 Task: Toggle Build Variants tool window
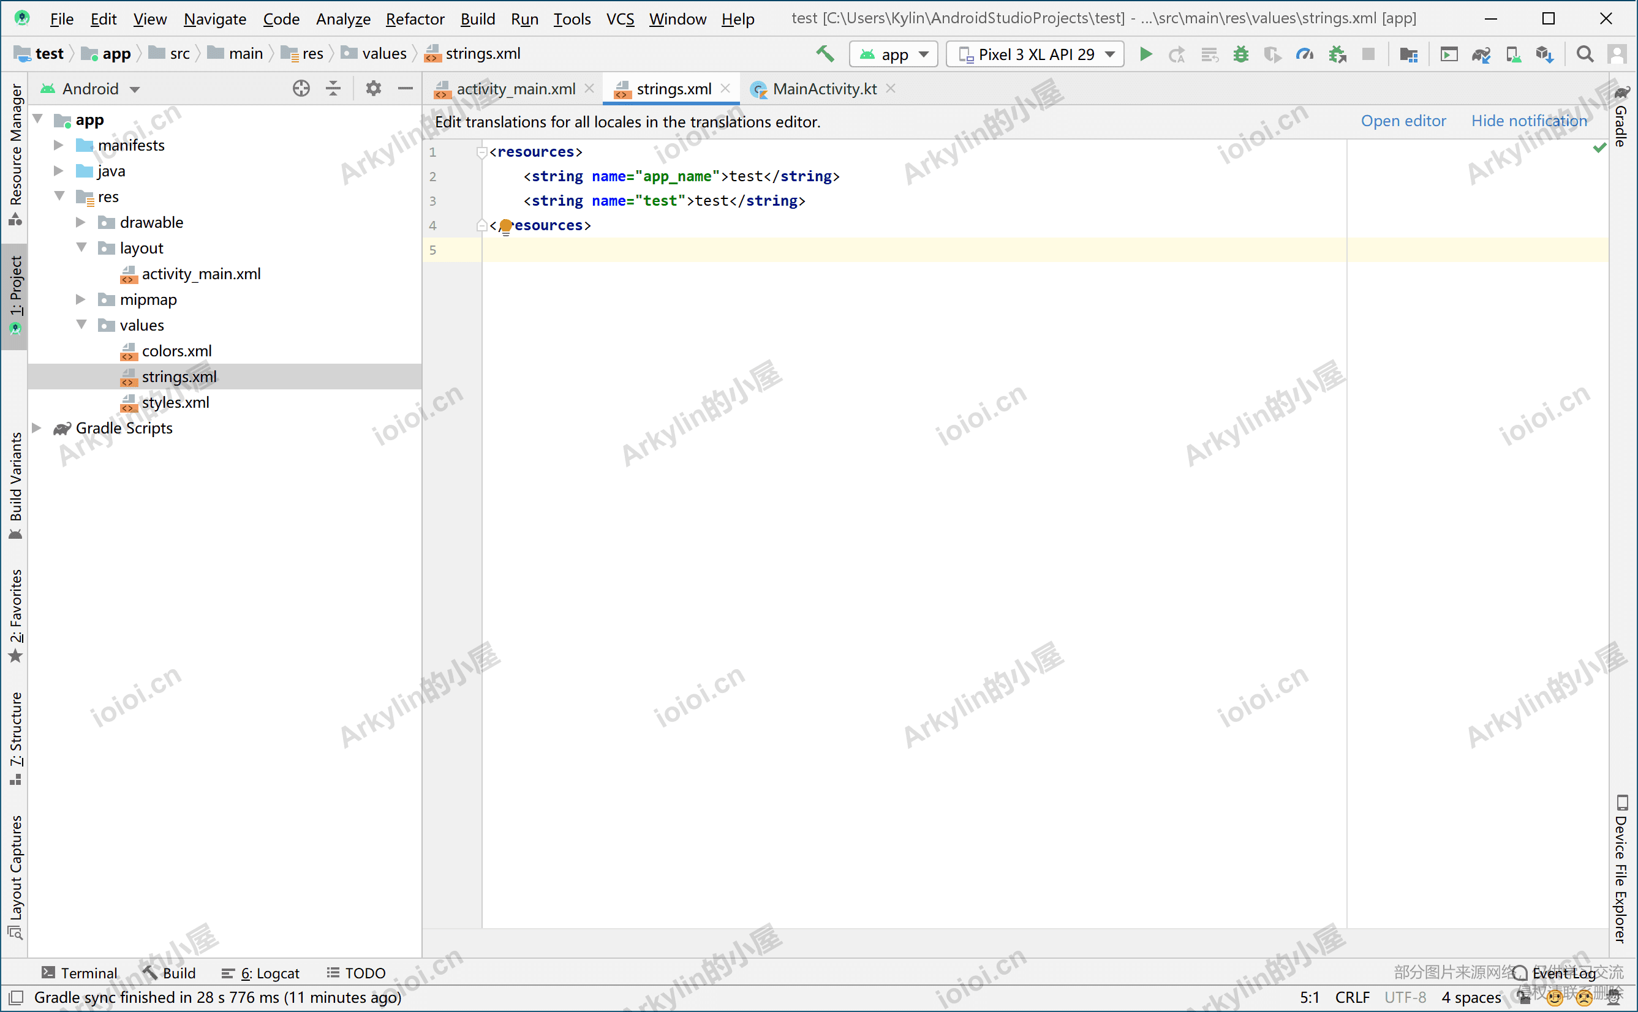pos(15,486)
